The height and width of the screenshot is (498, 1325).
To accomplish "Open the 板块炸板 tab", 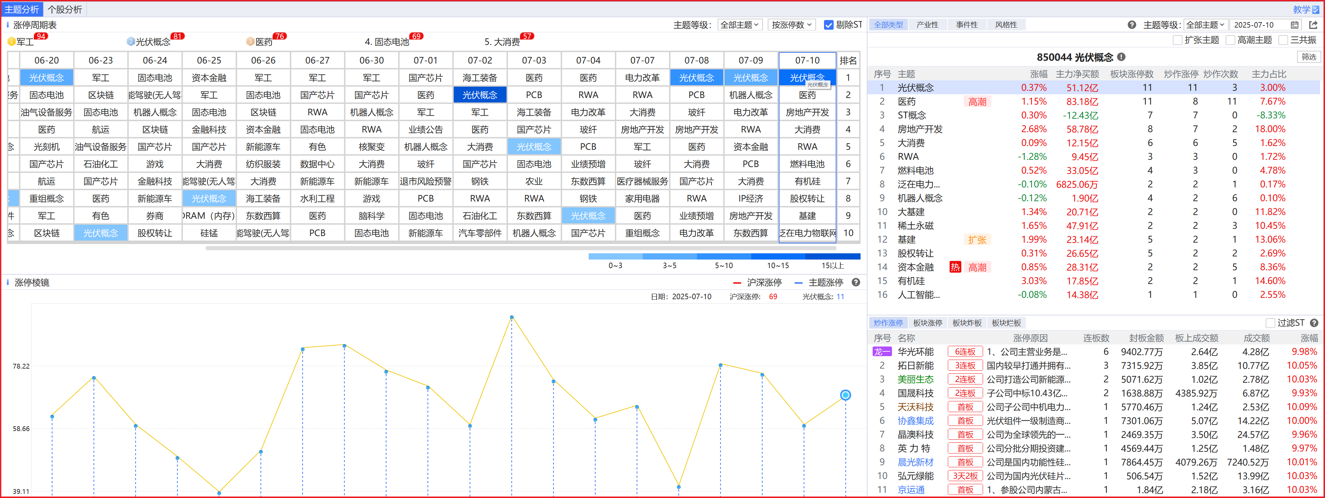I will pos(967,323).
